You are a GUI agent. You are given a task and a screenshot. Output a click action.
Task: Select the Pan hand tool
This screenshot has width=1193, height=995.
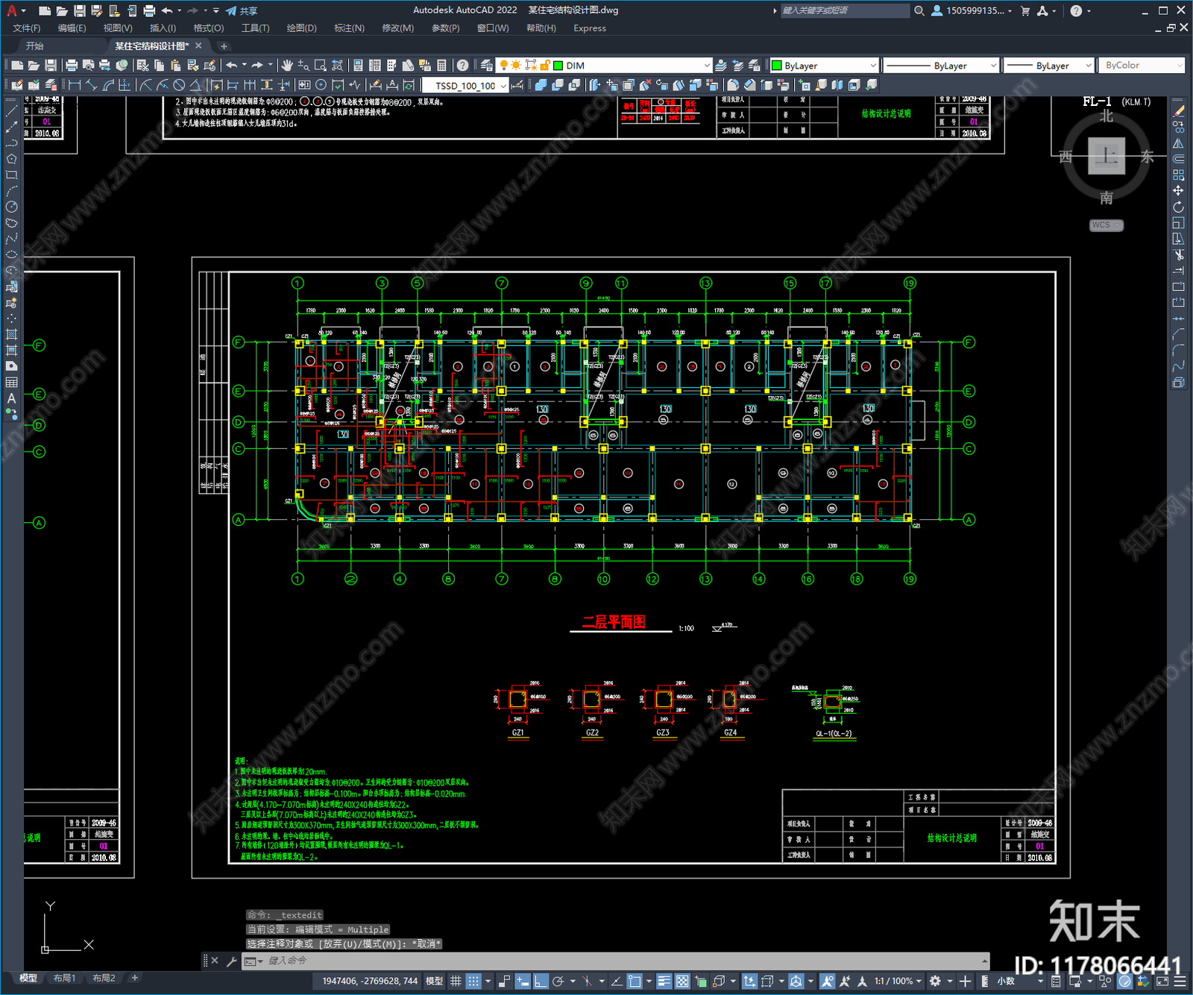286,66
